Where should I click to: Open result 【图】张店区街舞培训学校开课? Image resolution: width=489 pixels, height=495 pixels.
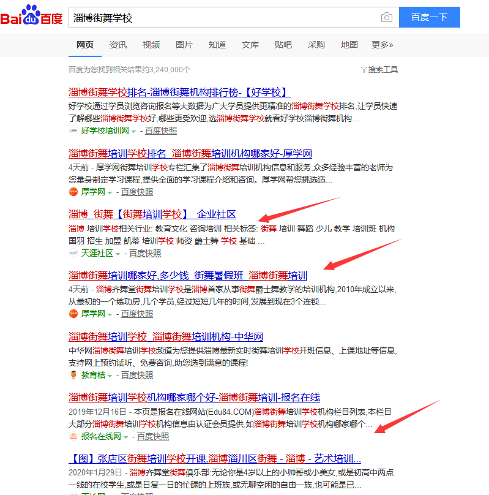pyautogui.click(x=215, y=459)
